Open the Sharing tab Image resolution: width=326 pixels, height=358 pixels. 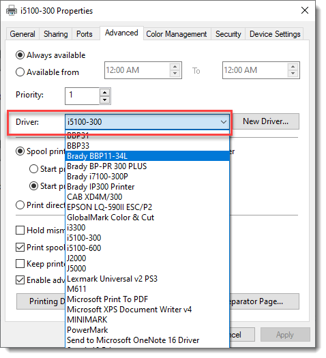pos(56,34)
